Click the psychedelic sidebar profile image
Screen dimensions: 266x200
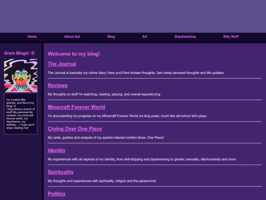21,76
